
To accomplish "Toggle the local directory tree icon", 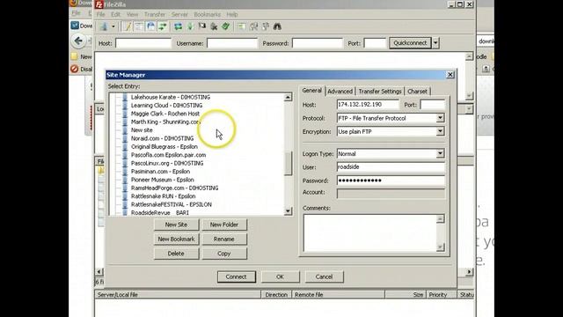I will point(139,26).
